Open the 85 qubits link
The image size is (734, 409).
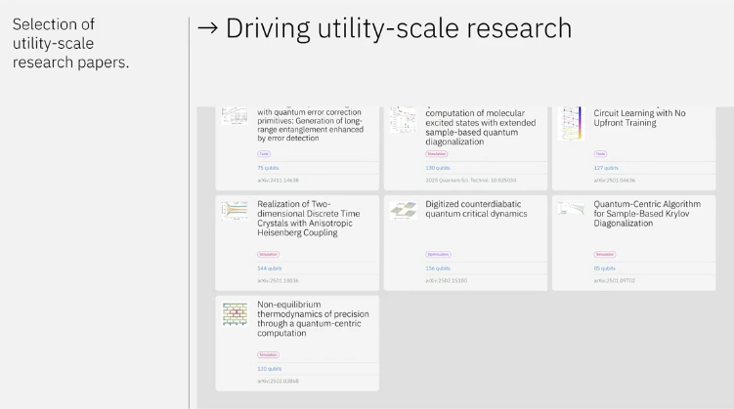(604, 267)
